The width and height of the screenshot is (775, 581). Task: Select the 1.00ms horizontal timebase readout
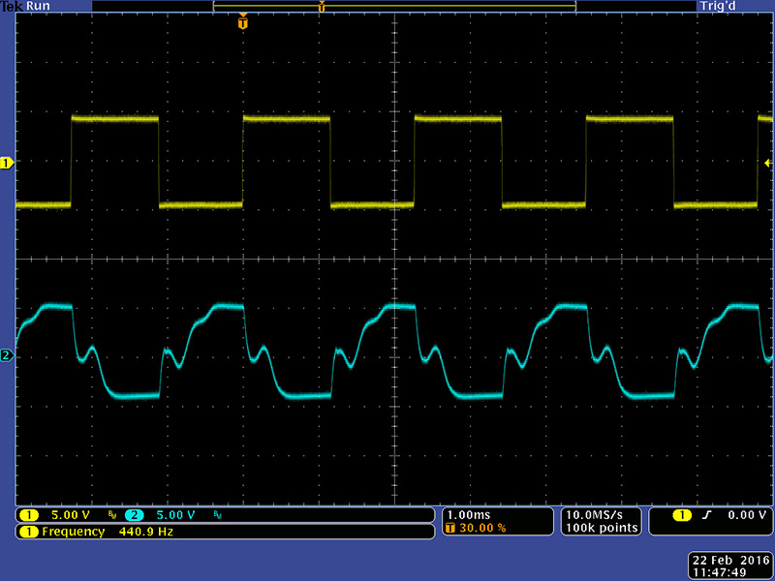point(470,514)
